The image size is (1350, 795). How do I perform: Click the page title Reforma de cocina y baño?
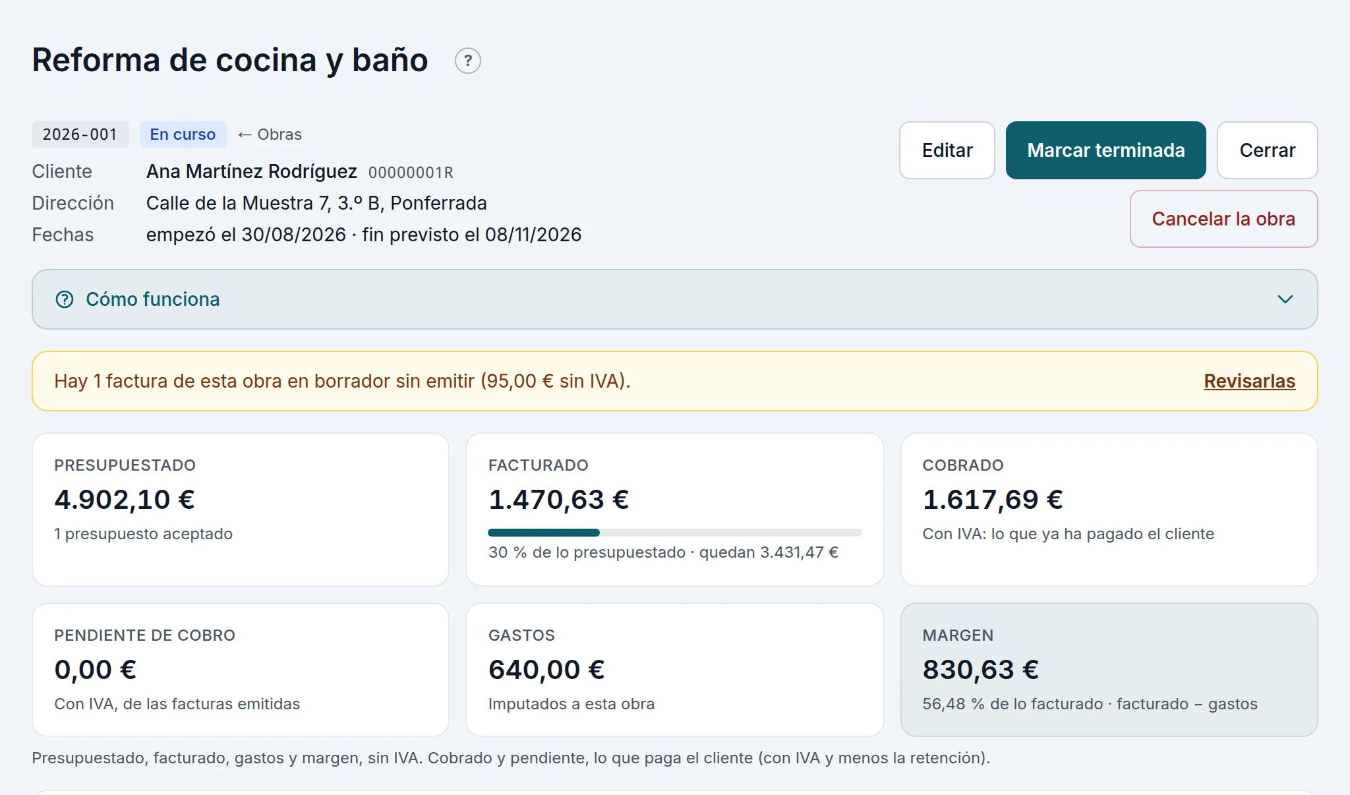tap(230, 60)
